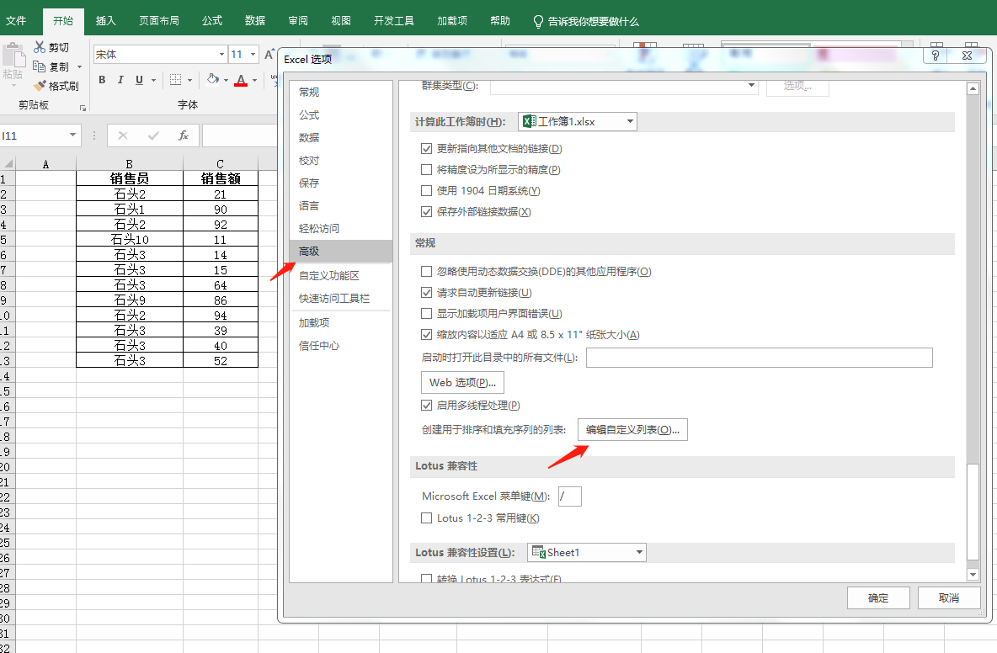Switch to the 审阅 ribbon tab
Screen dimensions: 997x653
coord(297,21)
